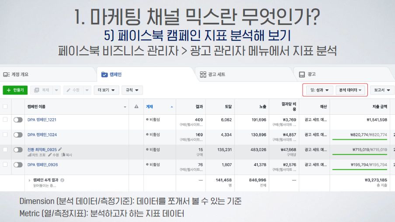The height and width of the screenshot is (222, 395).
Task: Open the DPA 캠페인_1221 campaign link
Action: point(42,120)
